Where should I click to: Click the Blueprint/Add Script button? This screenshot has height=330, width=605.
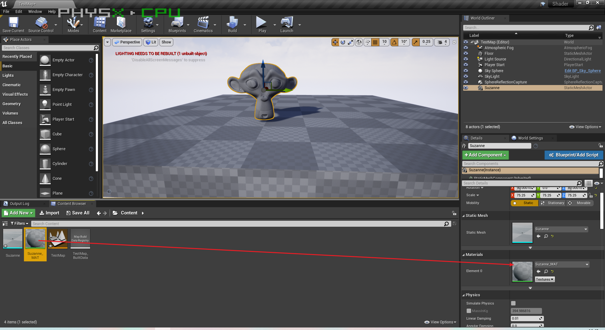pos(574,155)
